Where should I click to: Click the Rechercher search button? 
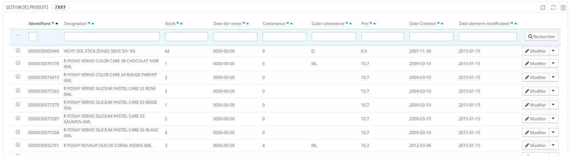(542, 36)
